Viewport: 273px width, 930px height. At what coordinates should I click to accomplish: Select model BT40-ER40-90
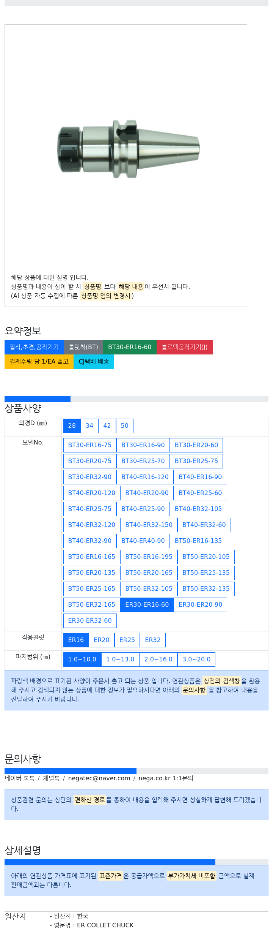(143, 541)
